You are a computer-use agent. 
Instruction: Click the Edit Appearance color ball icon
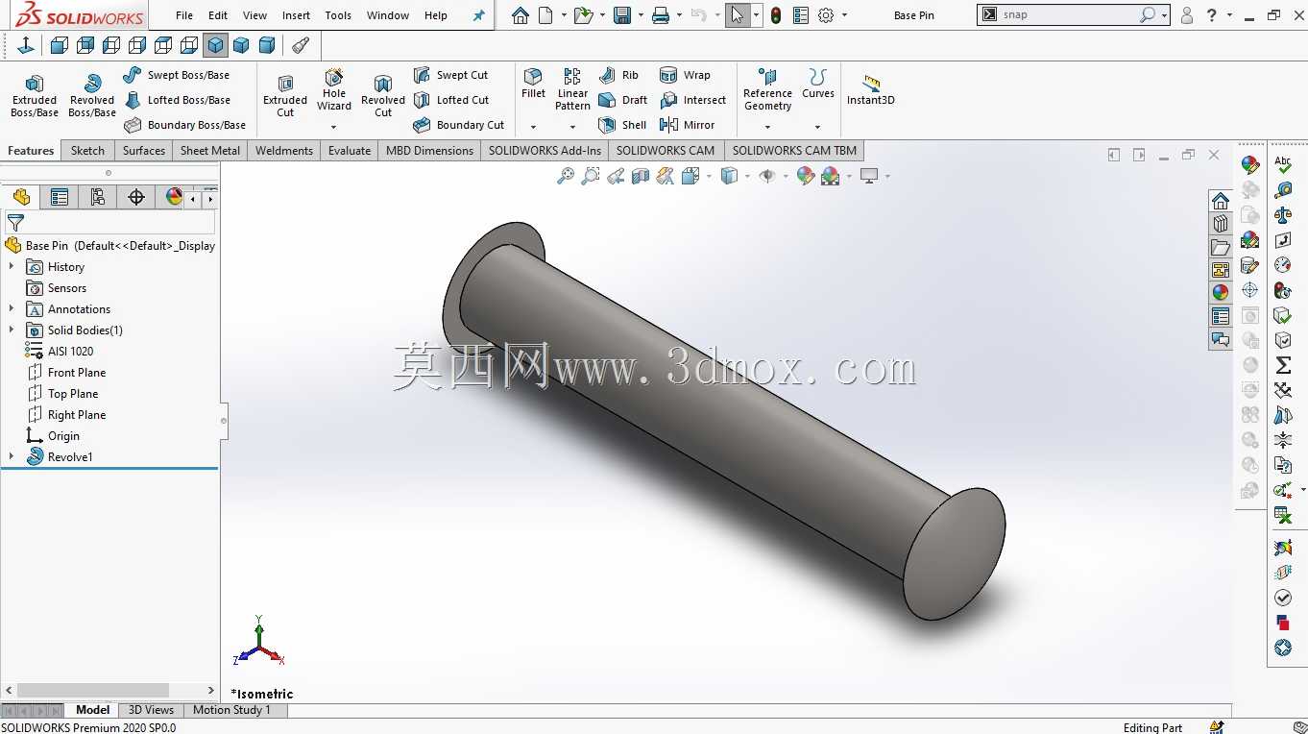(806, 176)
